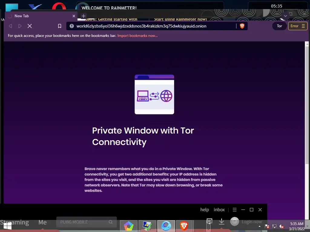
Task: Open the tab search chevron in title bar
Action: pyautogui.click(x=285, y=16)
